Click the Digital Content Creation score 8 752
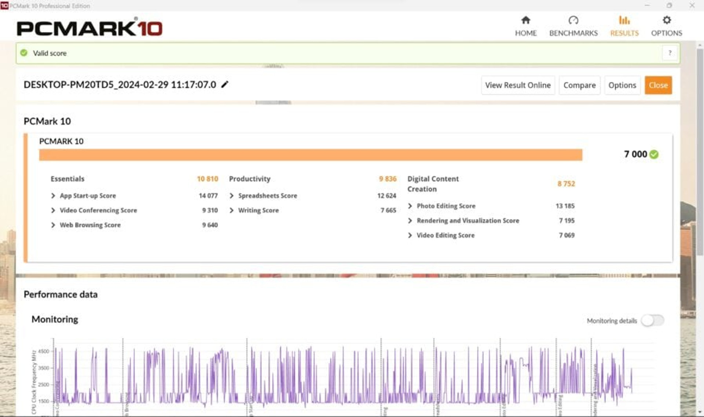 [x=566, y=184]
